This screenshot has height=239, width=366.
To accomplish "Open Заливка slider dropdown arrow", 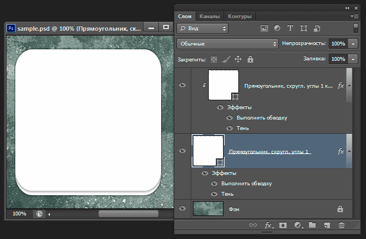I will coord(353,59).
